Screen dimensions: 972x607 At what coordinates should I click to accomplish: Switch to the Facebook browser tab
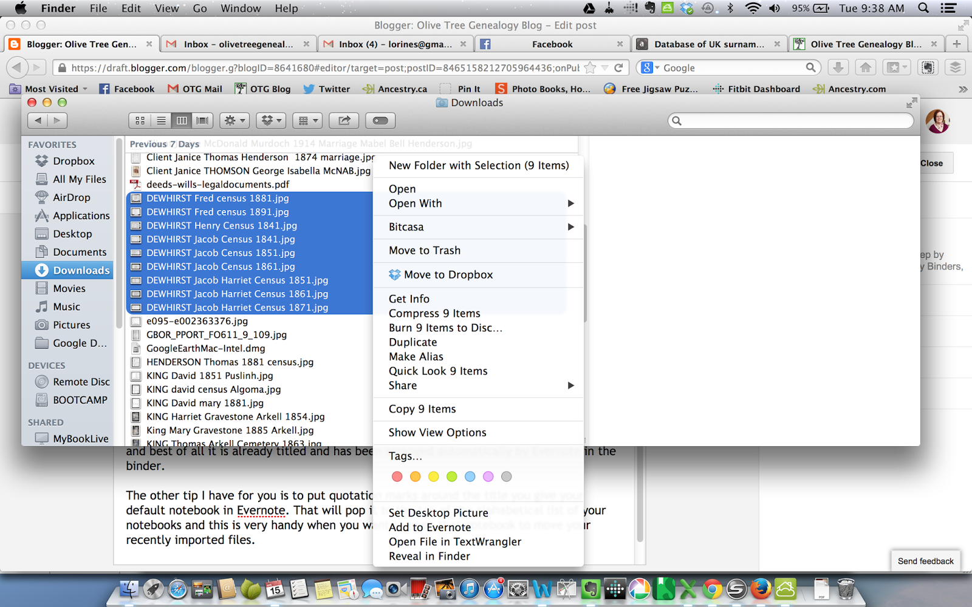[x=552, y=44]
